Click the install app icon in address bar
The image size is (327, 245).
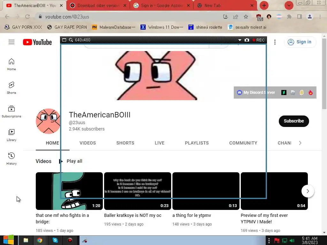[x=225, y=17]
